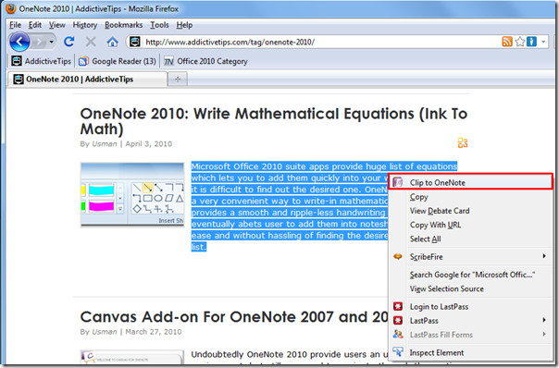
Task: Open the AddictiveTips bookmark
Action: 41,61
